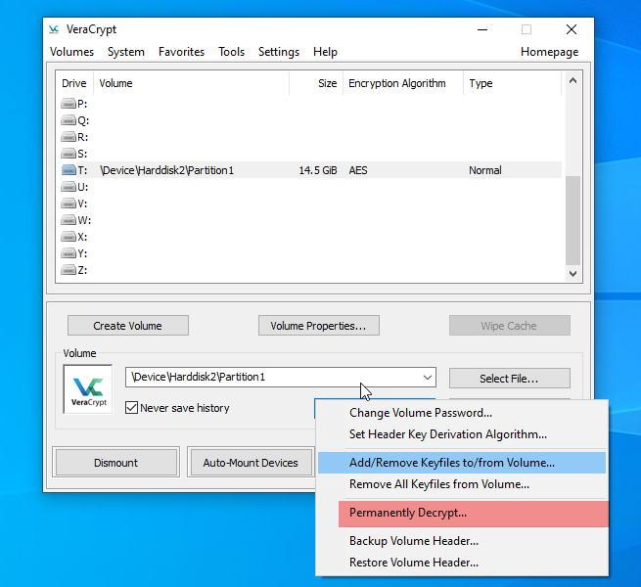Click the Type column header

pyautogui.click(x=512, y=83)
